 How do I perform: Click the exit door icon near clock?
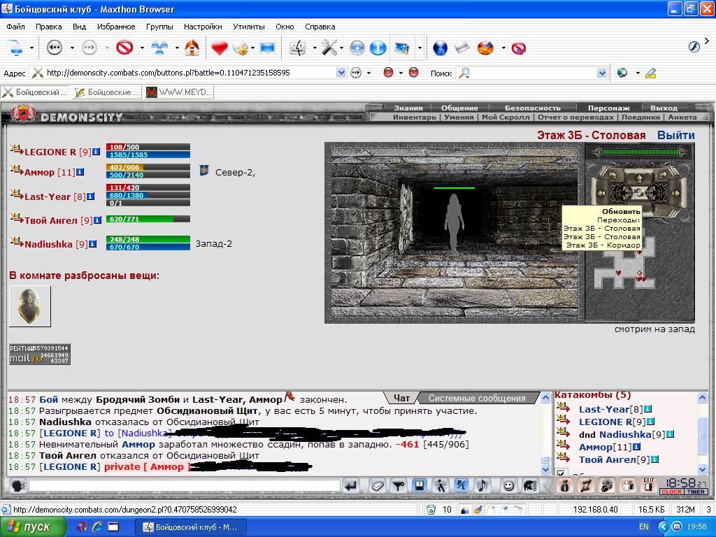point(648,485)
